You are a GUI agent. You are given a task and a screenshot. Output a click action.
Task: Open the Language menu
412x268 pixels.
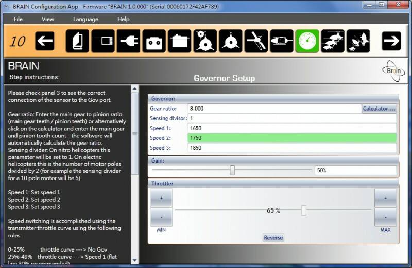coord(85,19)
